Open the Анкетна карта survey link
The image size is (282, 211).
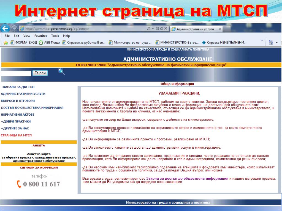[x=39, y=157]
